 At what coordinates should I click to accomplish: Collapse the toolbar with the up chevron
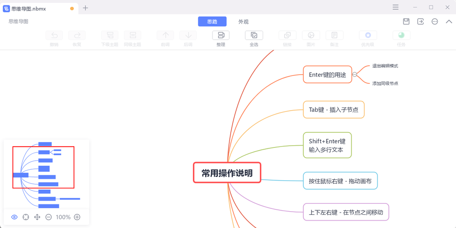click(x=449, y=21)
